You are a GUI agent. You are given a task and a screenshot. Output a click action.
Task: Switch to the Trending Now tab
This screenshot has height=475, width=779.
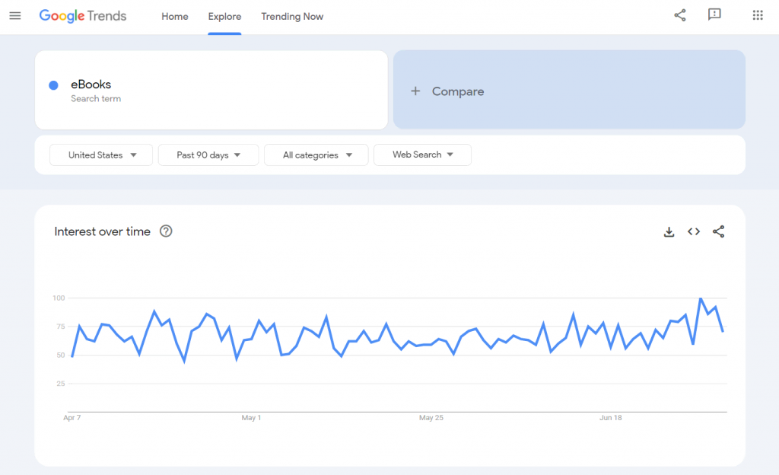(x=292, y=17)
